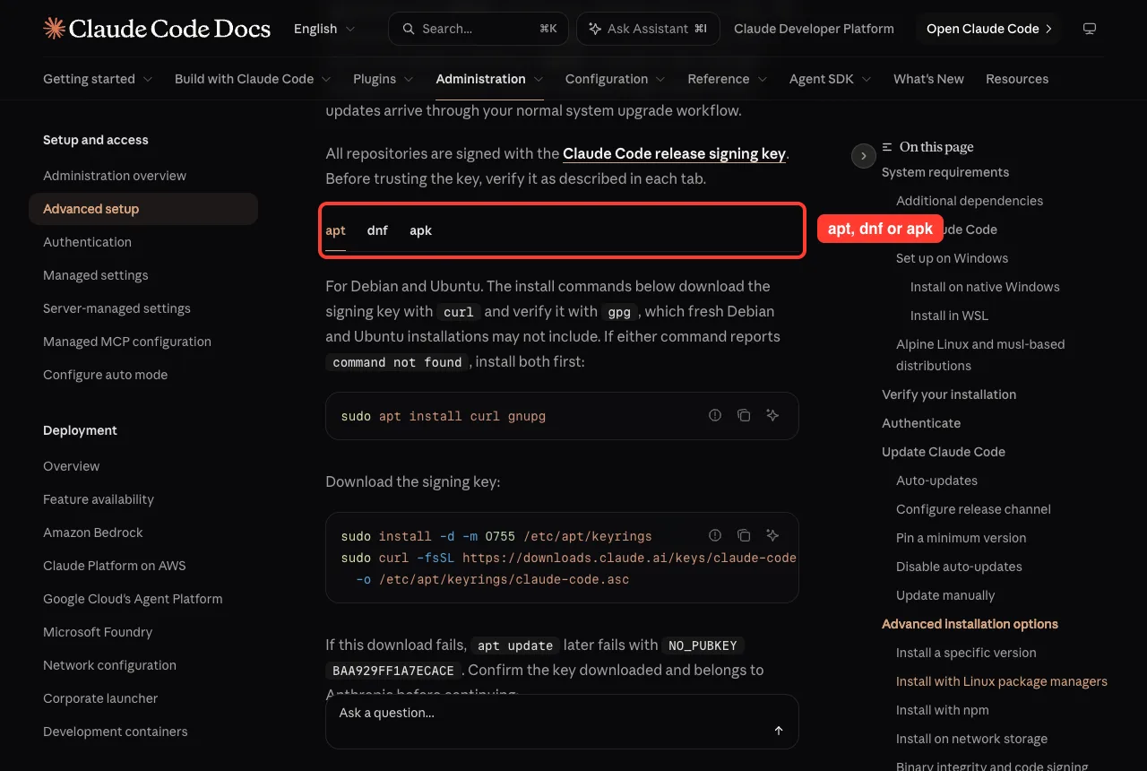The width and height of the screenshot is (1147, 771).
Task: Open the Plugins dropdown menu
Action: (x=384, y=79)
